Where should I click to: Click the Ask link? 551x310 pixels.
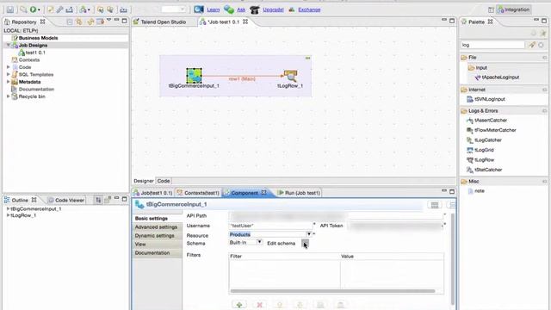point(241,9)
